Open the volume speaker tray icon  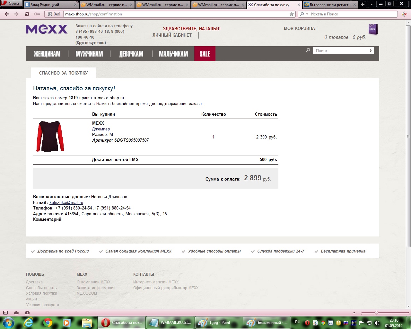point(377,323)
